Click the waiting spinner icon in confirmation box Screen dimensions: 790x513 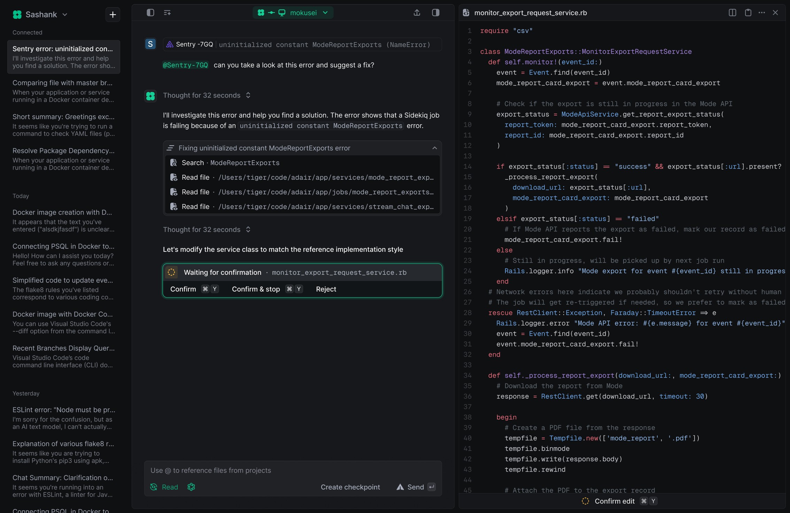click(x=171, y=272)
